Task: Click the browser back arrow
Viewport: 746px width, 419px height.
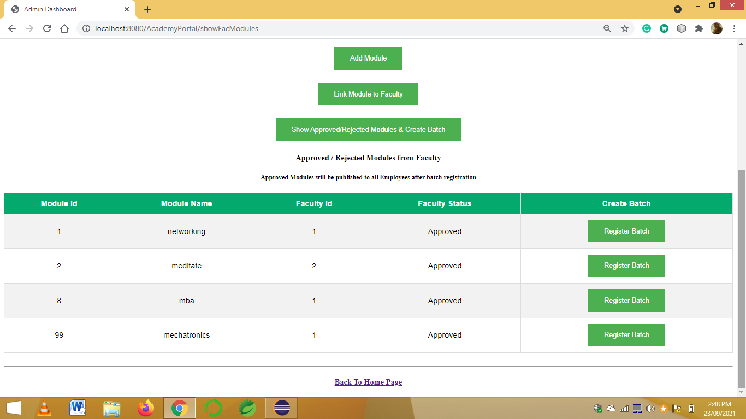Action: (x=12, y=28)
